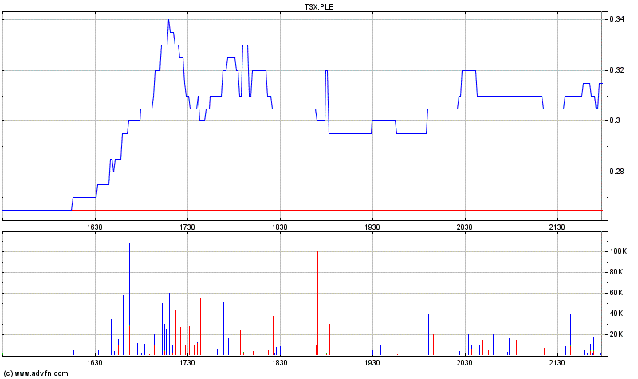The image size is (638, 379).
Task: Click the TSX:PLE chart title
Action: [319, 6]
